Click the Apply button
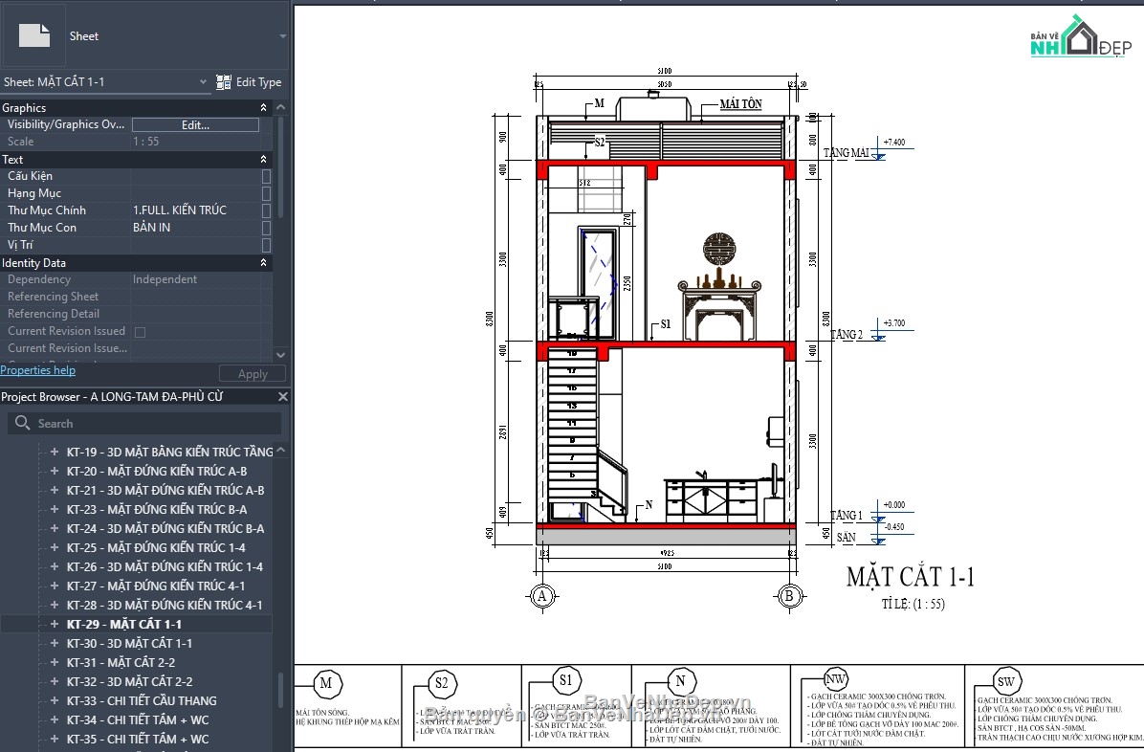Image resolution: width=1144 pixels, height=752 pixels. [x=253, y=374]
